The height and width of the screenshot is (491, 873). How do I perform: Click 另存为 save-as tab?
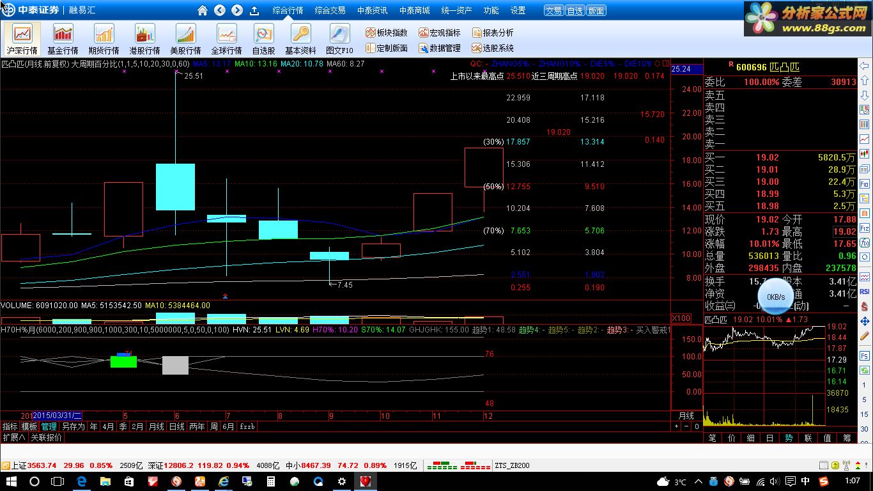pos(73,426)
